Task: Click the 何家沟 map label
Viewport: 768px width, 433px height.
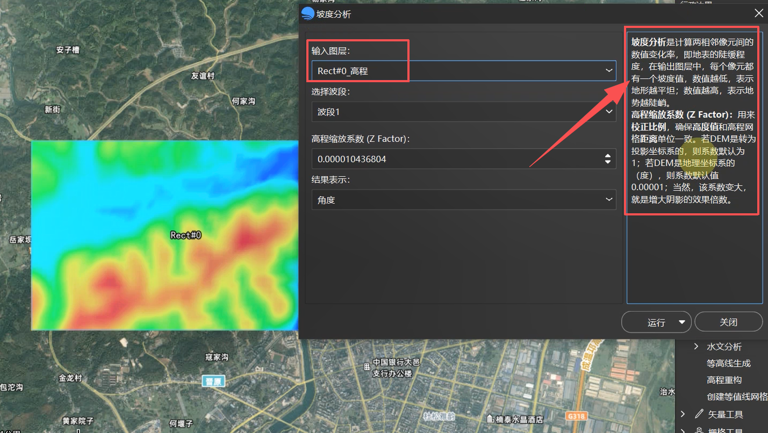Action: [243, 101]
